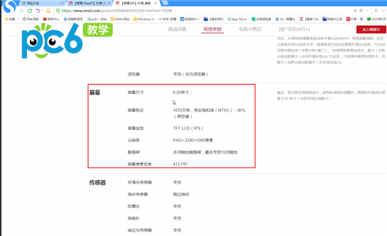Open the 网址导航 bookmark

pos(30,19)
